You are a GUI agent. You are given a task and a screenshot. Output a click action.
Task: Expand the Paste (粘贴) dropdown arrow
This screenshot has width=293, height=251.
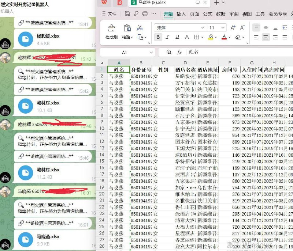(131, 37)
